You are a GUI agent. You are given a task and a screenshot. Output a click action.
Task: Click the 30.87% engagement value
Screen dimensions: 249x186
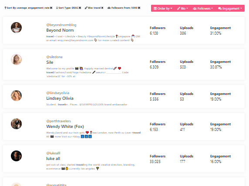[216, 67]
